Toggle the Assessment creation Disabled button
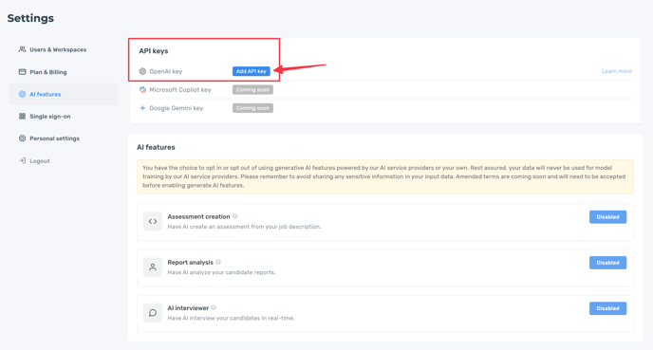653x350 pixels. [x=607, y=217]
